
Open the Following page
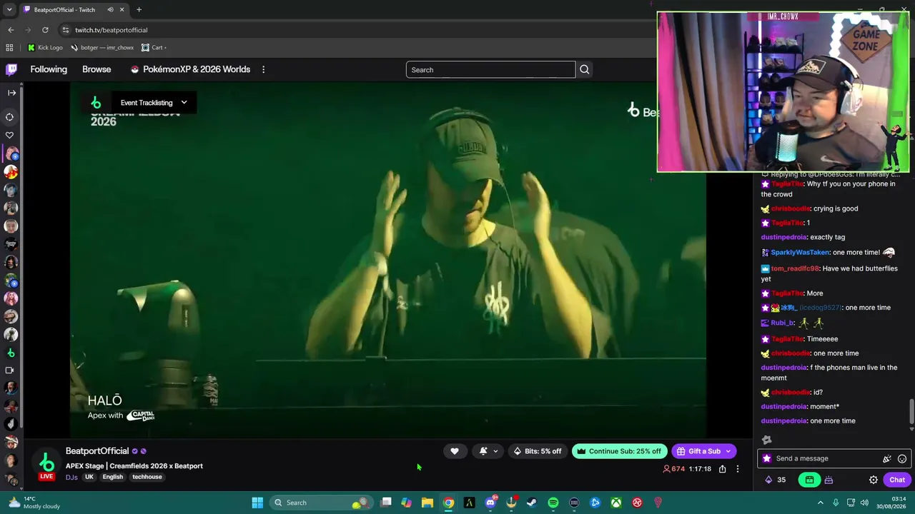click(49, 69)
